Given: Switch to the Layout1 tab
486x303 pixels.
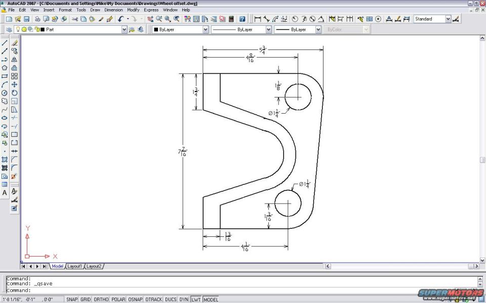Looking at the screenshot, I should (x=75, y=266).
